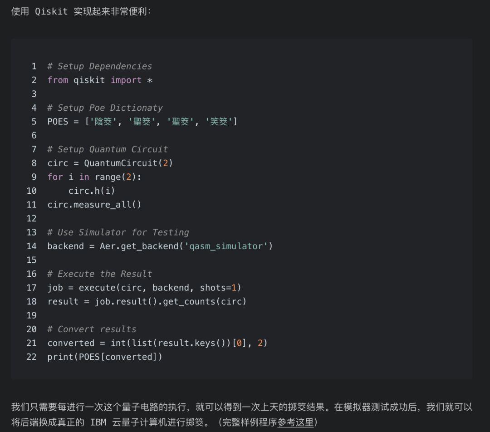Open the 参考这里 sample program link
This screenshot has width=490, height=432.
point(295,422)
